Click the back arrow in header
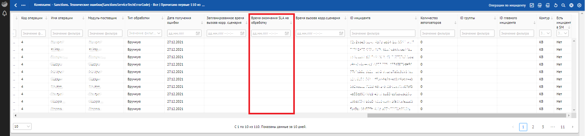Image resolution: width=585 pixels, height=136 pixels. tap(16, 5)
